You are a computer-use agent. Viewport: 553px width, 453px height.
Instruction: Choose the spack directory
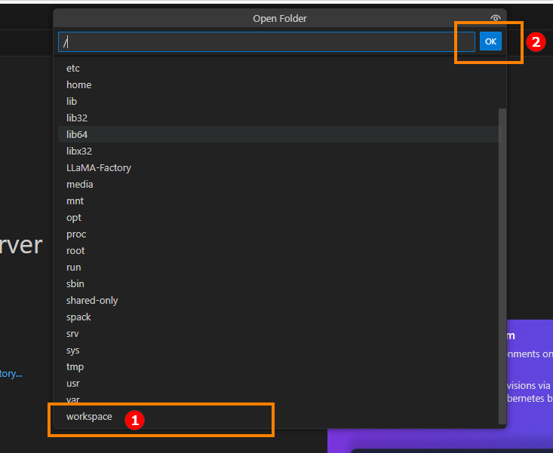[x=78, y=317]
